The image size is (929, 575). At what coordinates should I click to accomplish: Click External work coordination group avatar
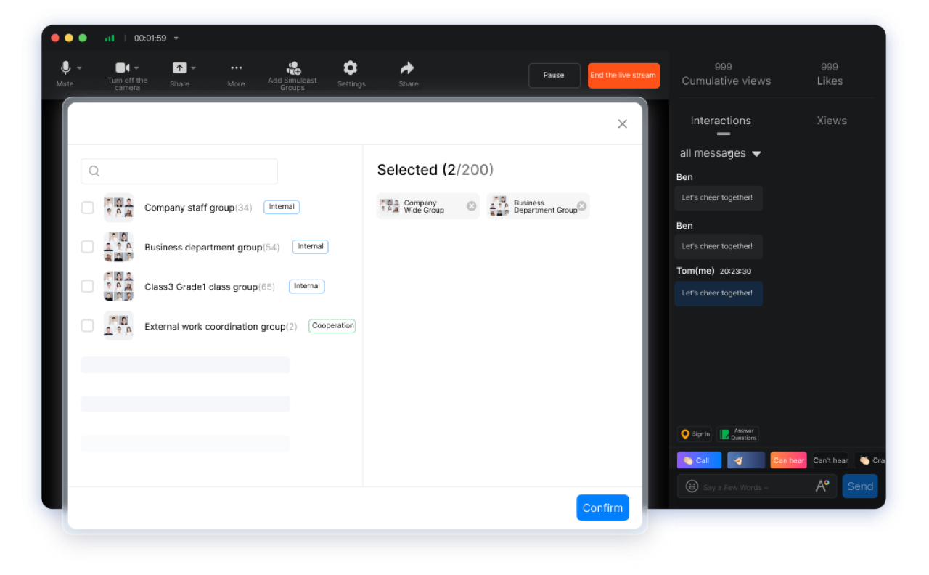tap(118, 326)
